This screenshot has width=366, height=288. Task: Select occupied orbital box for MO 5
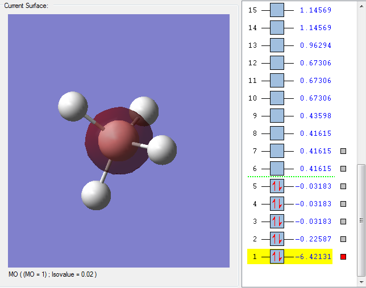click(277, 186)
